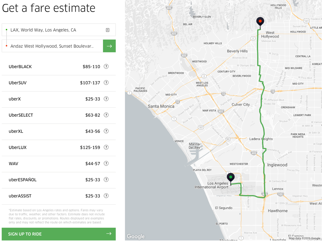This screenshot has width=322, height=241.
Task: View WAV details with the help icon
Action: pos(106,164)
